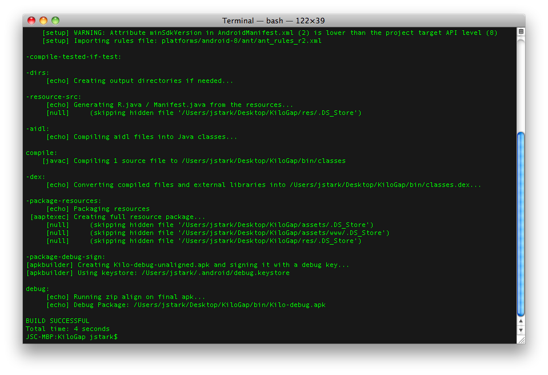The width and height of the screenshot is (548, 375).
Task: Click the "-package-resources:" target heading
Action: (63, 201)
